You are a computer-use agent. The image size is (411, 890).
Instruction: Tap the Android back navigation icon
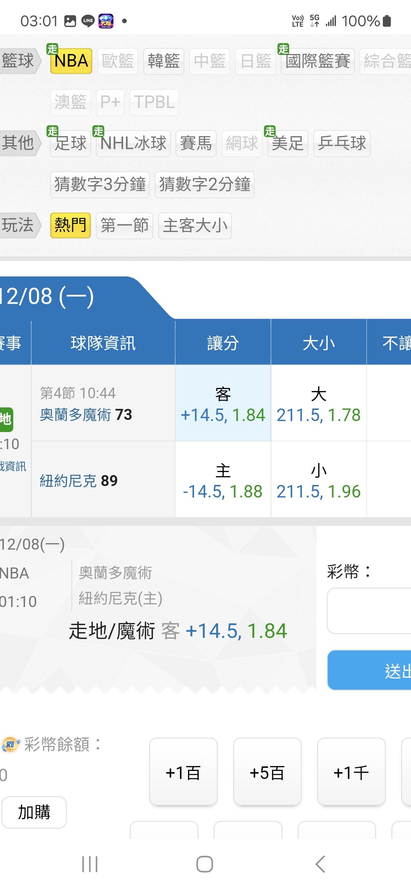320,864
